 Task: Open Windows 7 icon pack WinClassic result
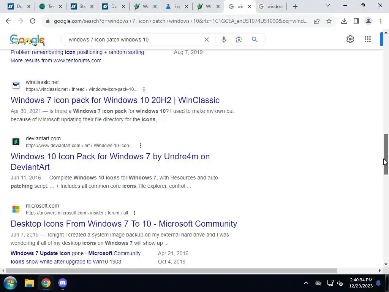115,100
